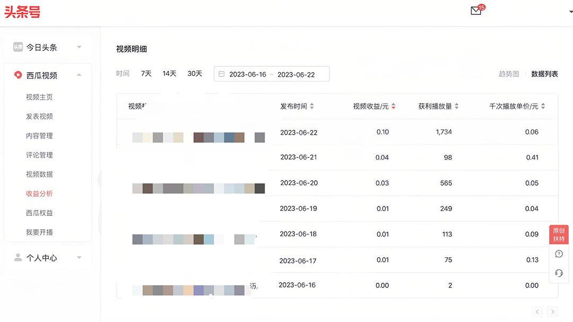The width and height of the screenshot is (573, 322).
Task: Contact support via the headset icon
Action: point(559,273)
